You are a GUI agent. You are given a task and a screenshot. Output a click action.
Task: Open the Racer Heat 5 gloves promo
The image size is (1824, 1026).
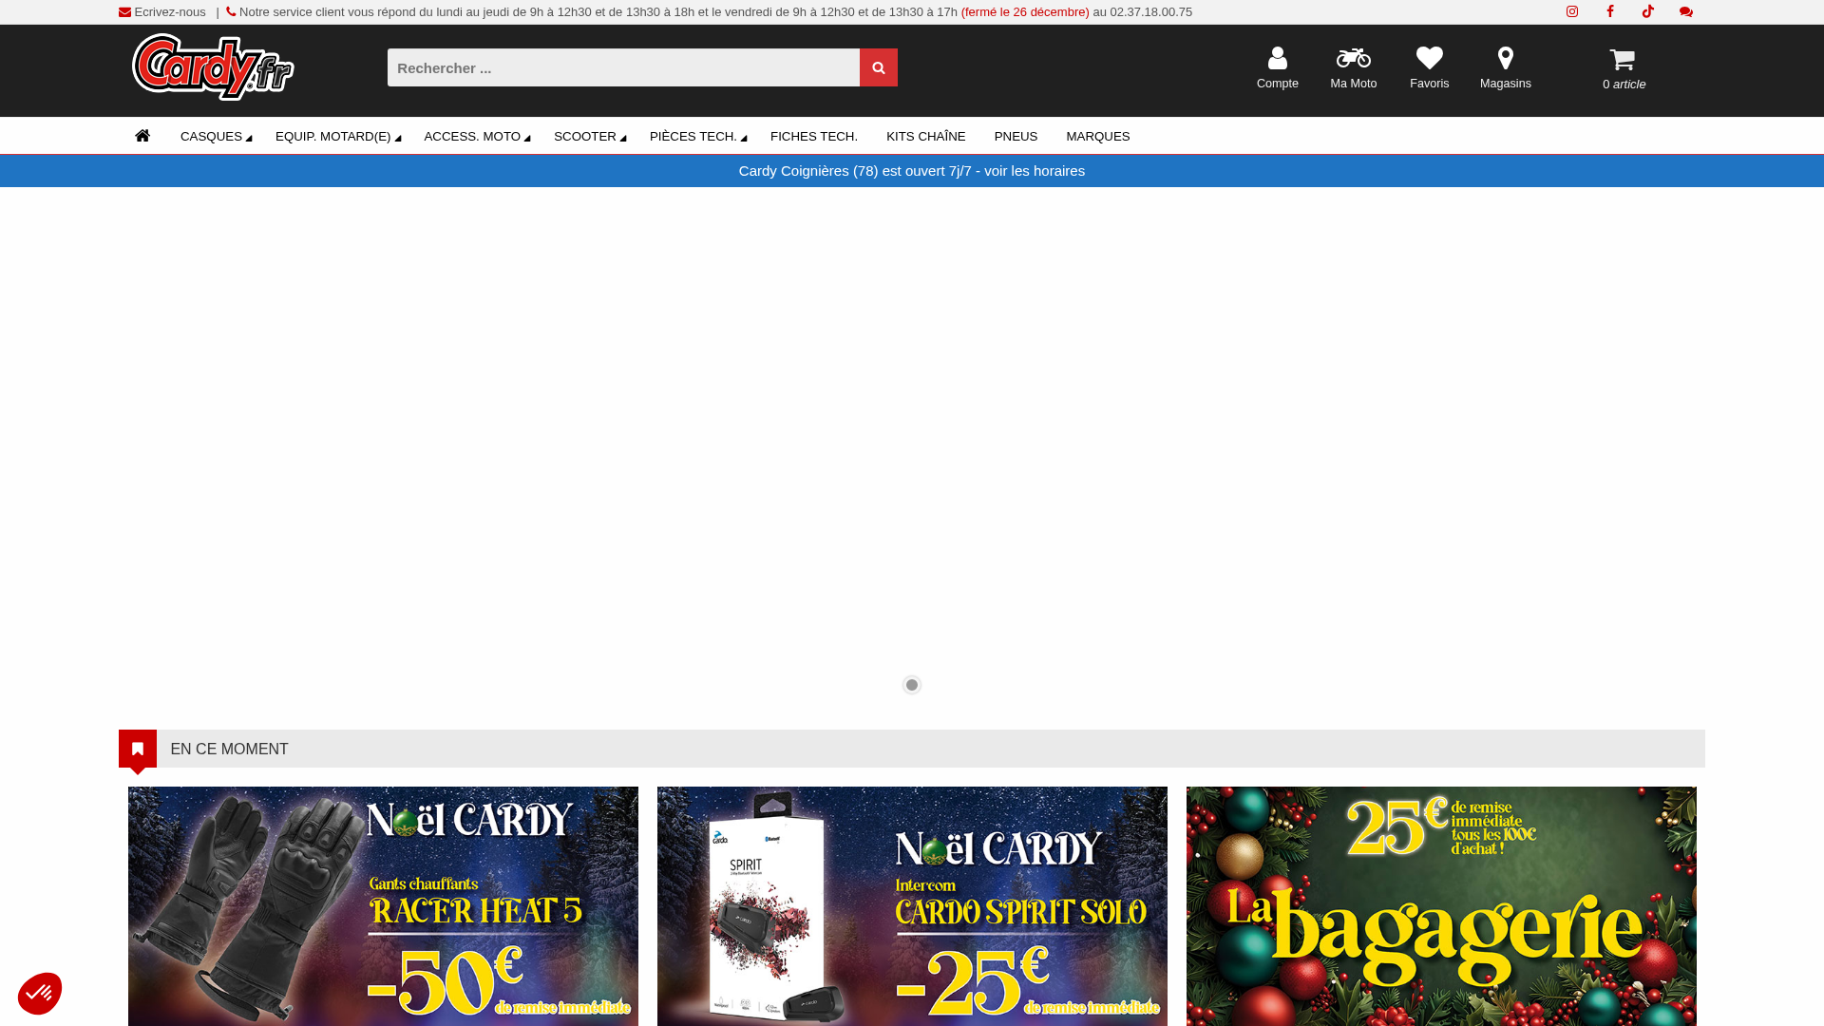pos(383,906)
